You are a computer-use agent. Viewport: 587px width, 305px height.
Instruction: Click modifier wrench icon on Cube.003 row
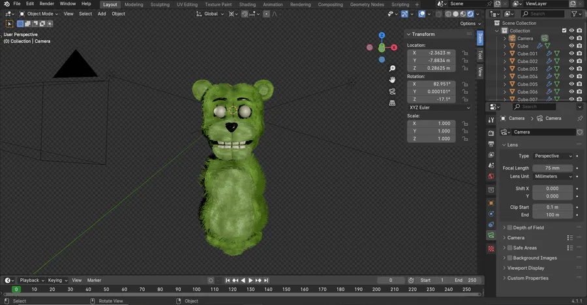[549, 69]
